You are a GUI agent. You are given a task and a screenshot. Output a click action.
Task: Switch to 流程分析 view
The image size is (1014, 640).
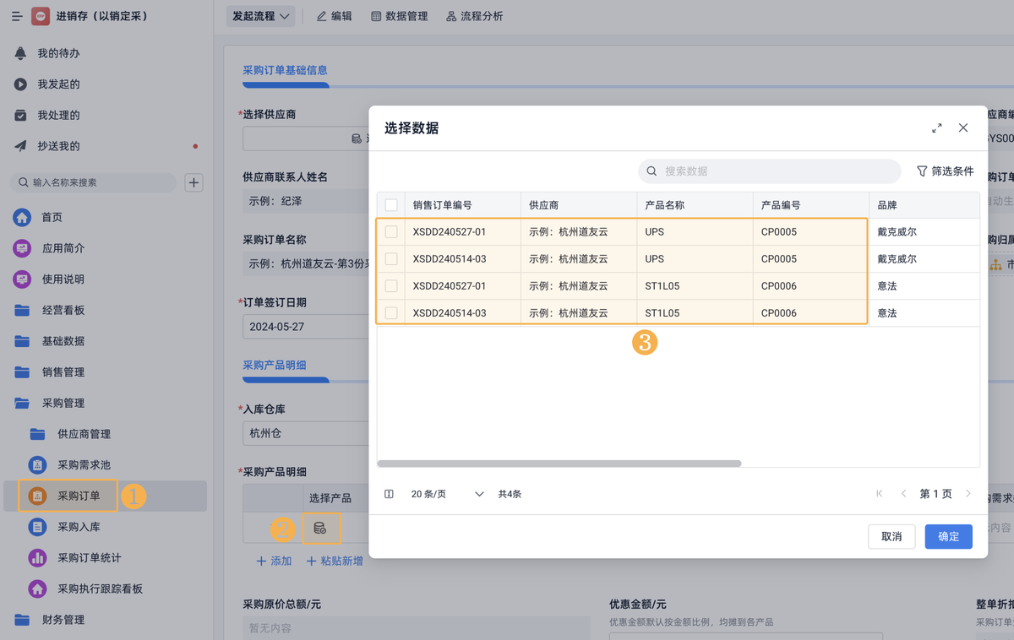474,16
